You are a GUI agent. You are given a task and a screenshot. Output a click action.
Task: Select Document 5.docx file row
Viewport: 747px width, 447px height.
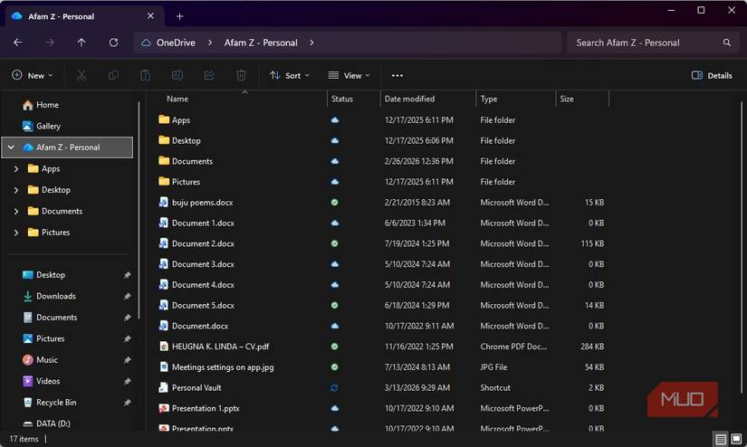click(x=381, y=305)
